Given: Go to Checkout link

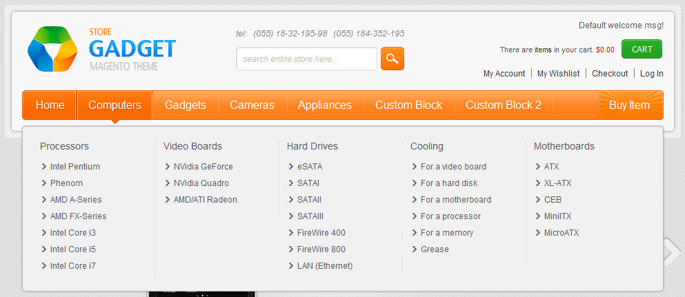Looking at the screenshot, I should (610, 74).
